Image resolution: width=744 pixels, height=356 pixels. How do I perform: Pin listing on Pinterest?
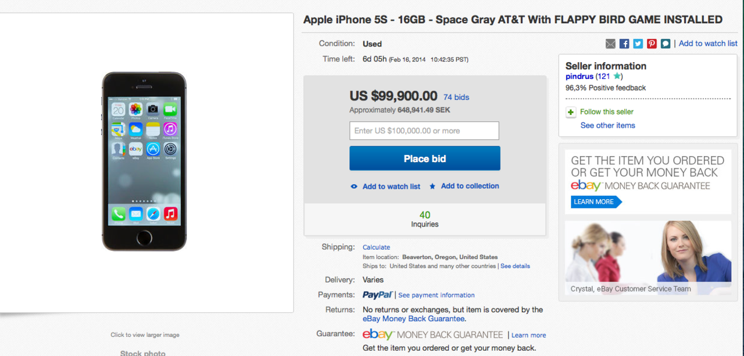click(652, 44)
